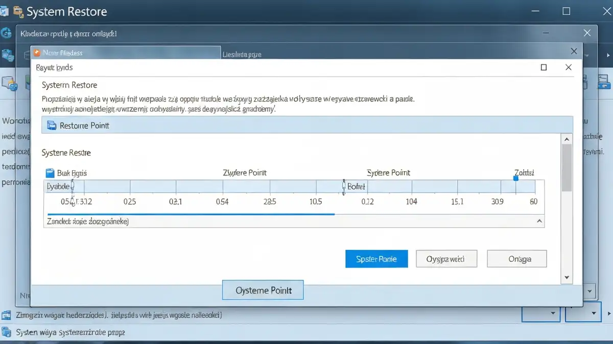Click the timeline handle beside Bolhet
Screen dimensions: 613x344
pyautogui.click(x=343, y=186)
